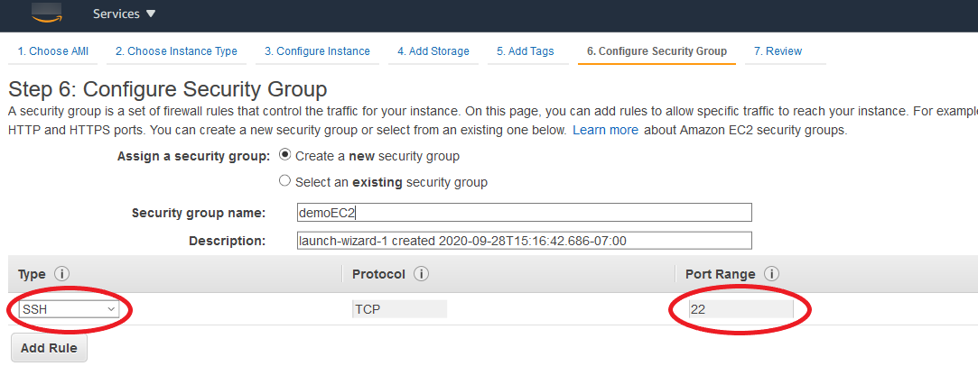Click the Add Rule button
Viewport: 978px width, 366px height.
coord(49,348)
